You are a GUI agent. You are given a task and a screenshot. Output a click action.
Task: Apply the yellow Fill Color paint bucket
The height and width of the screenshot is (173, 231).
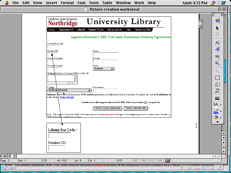point(216,118)
